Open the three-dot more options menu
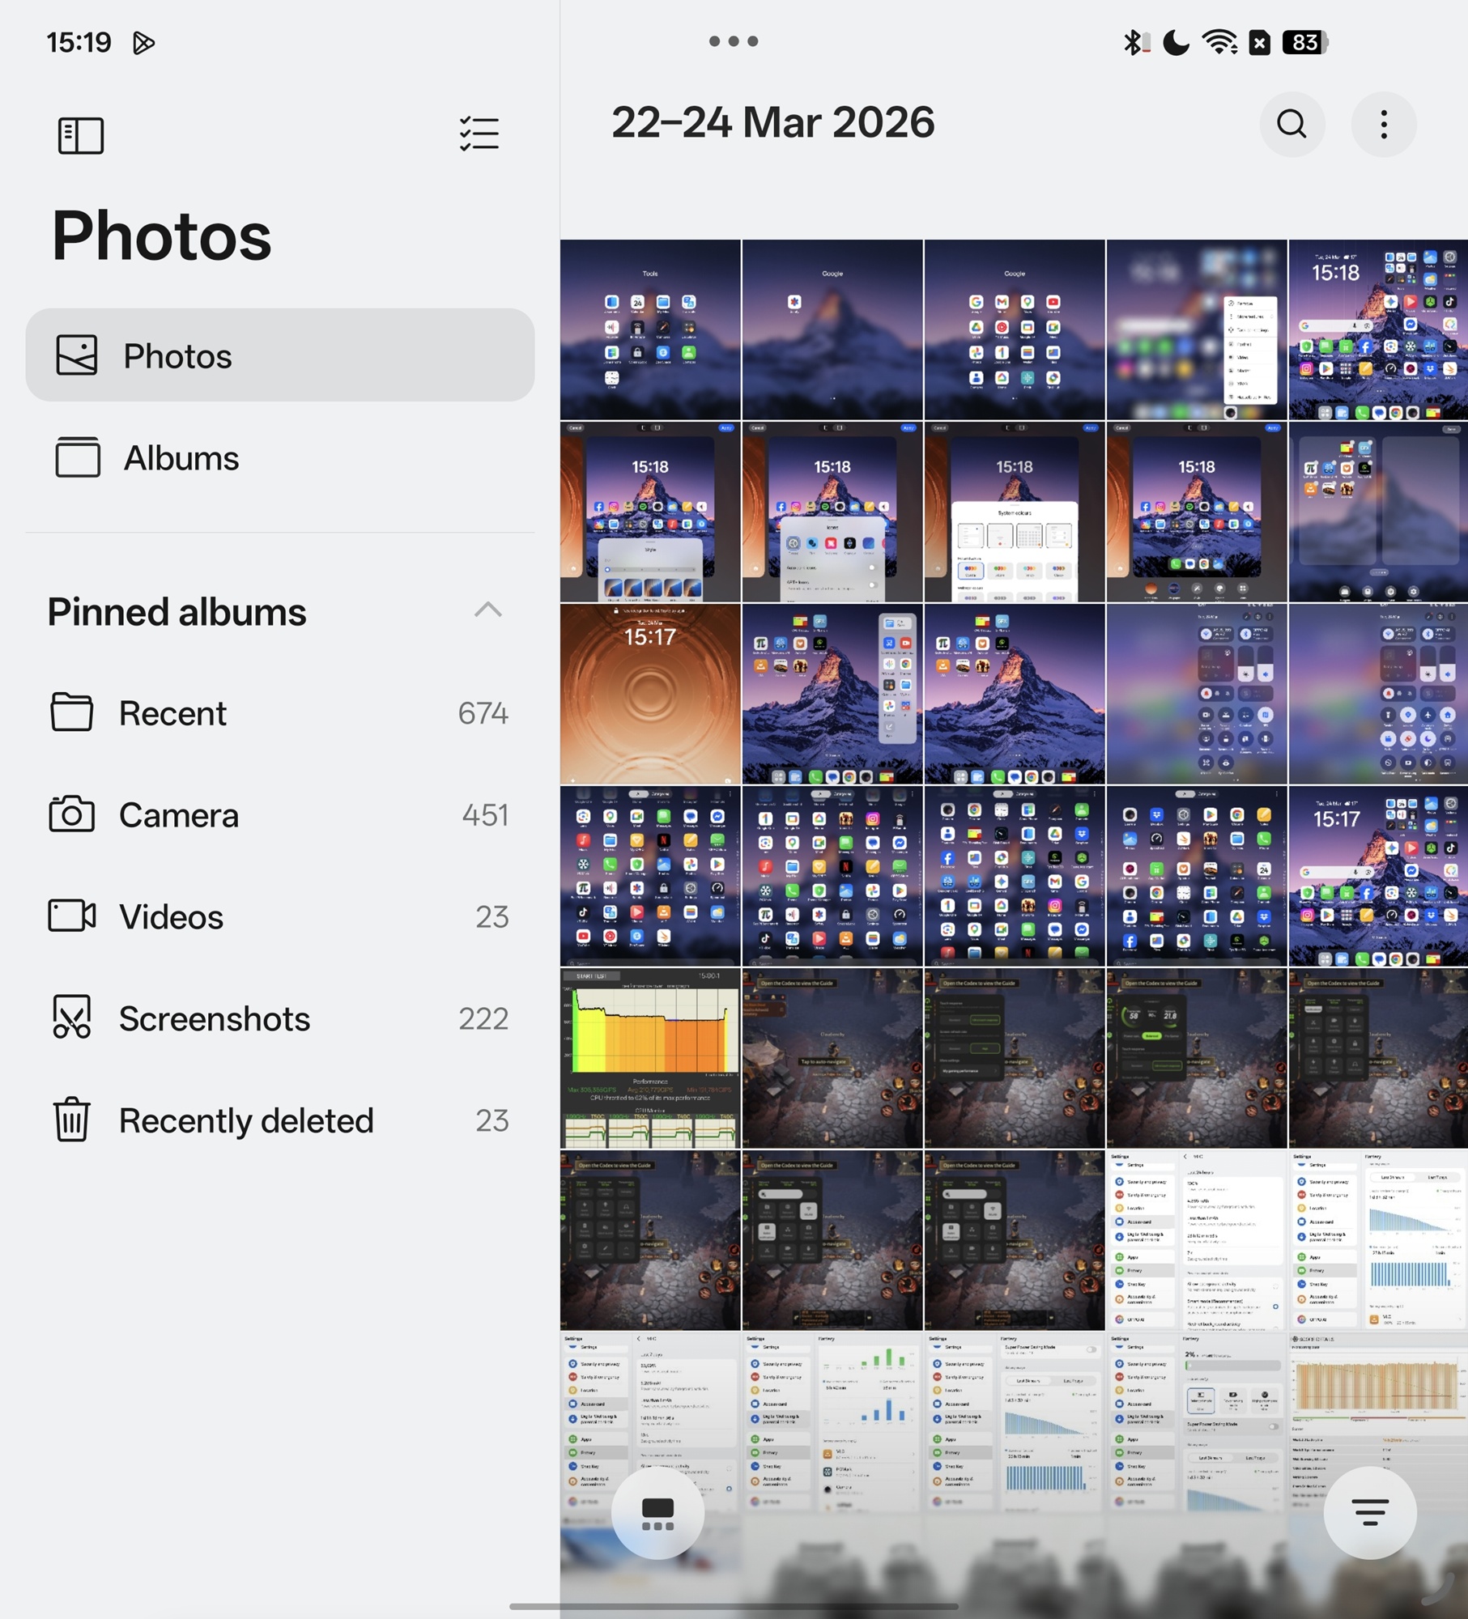This screenshot has height=1619, width=1468. tap(1383, 125)
